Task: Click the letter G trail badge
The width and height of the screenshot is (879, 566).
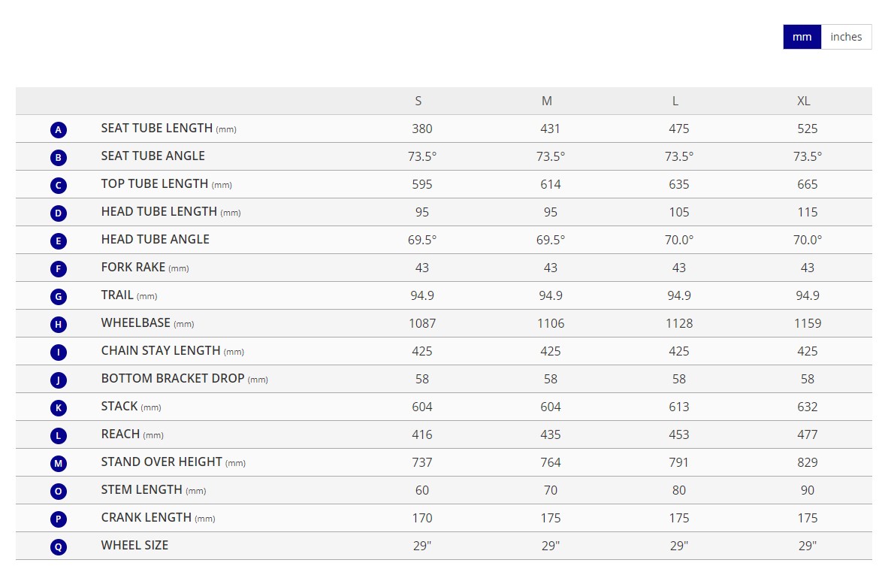Action: click(59, 297)
